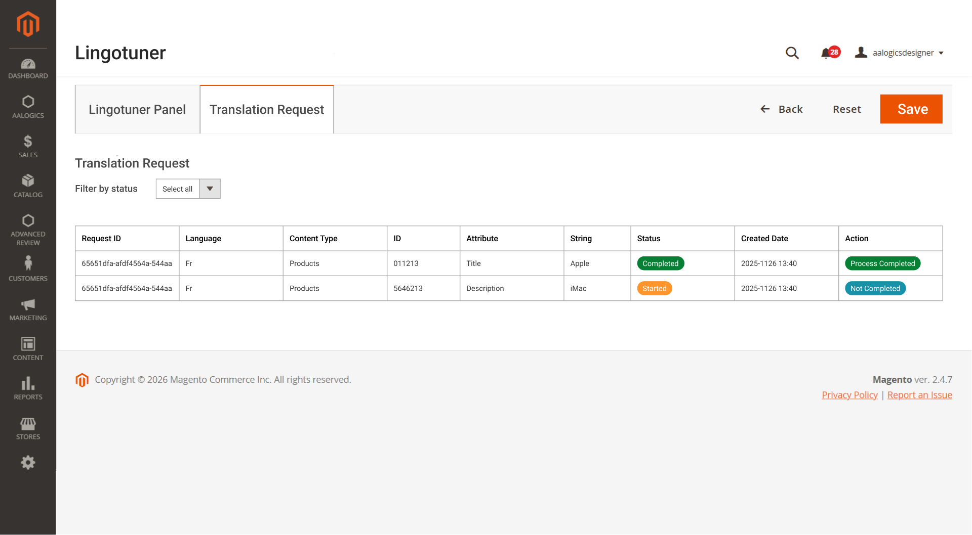Open notifications bell with 28 badge
Viewport: 972px width, 535px height.
[x=830, y=53]
